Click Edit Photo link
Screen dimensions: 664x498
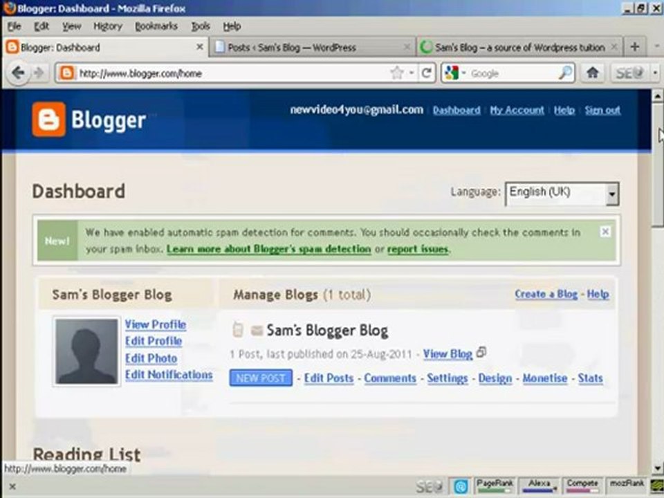(151, 358)
